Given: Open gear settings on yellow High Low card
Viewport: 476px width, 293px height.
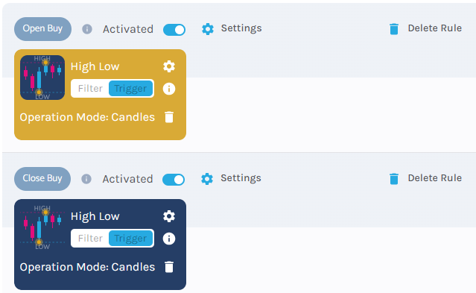Looking at the screenshot, I should 169,66.
